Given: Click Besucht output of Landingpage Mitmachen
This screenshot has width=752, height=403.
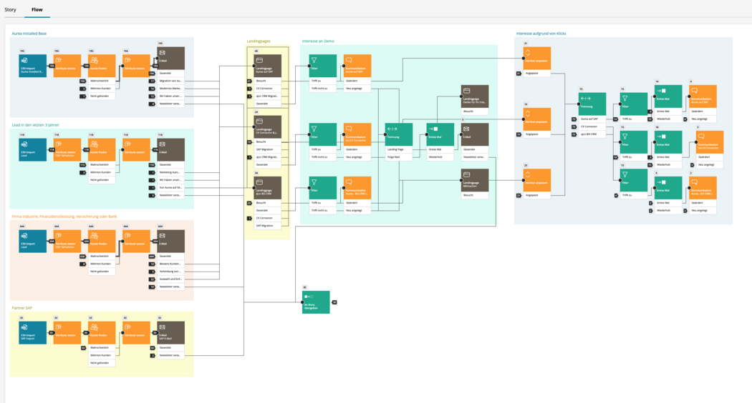Looking at the screenshot, I should click(475, 195).
